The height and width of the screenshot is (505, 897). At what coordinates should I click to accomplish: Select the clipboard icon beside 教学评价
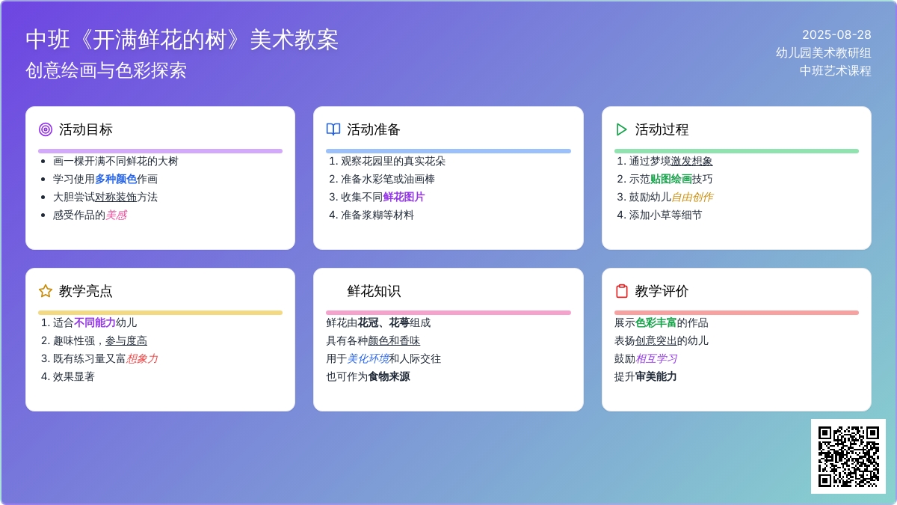tap(621, 291)
